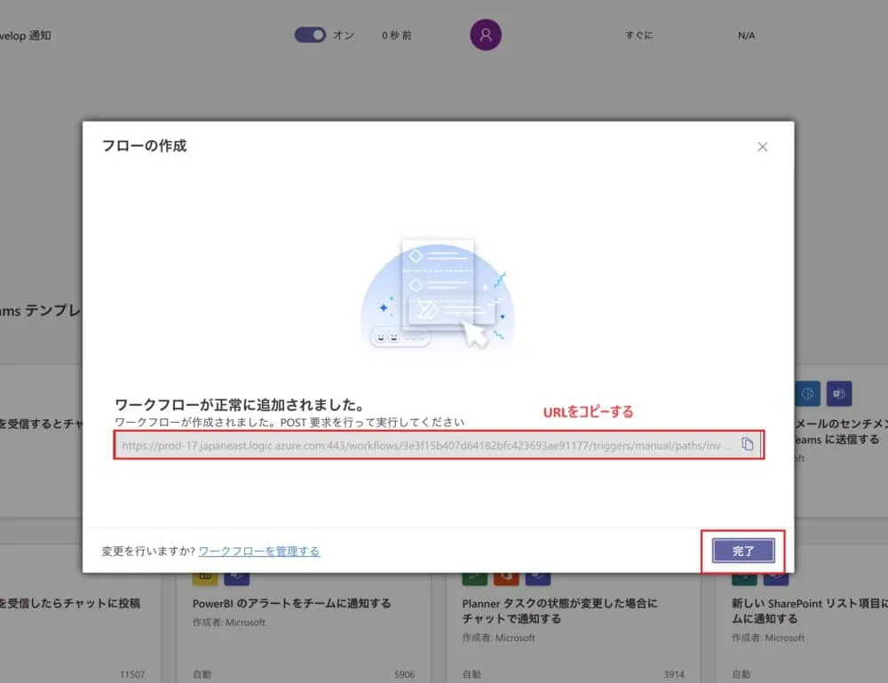Image resolution: width=888 pixels, height=683 pixels.
Task: Click Teams icon on email sentiment card
Action: point(838,393)
